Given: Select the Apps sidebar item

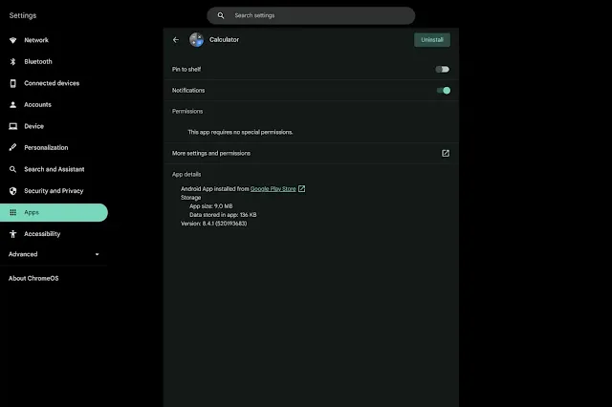Looking at the screenshot, I should pos(54,212).
